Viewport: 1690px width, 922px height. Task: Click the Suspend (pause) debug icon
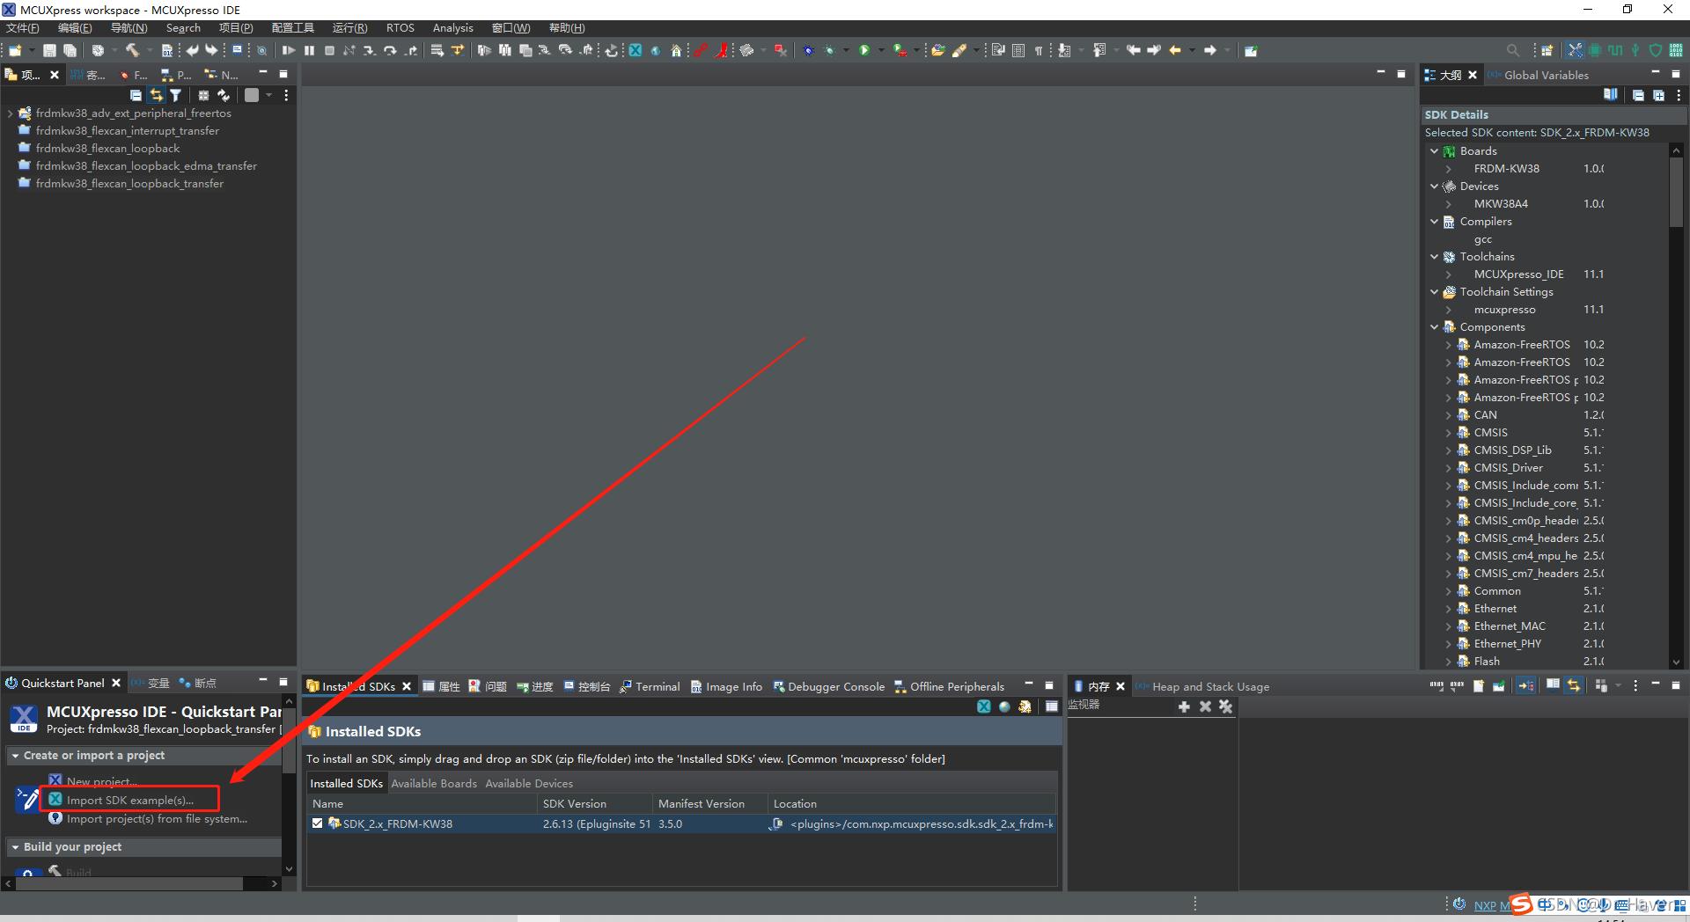309,50
